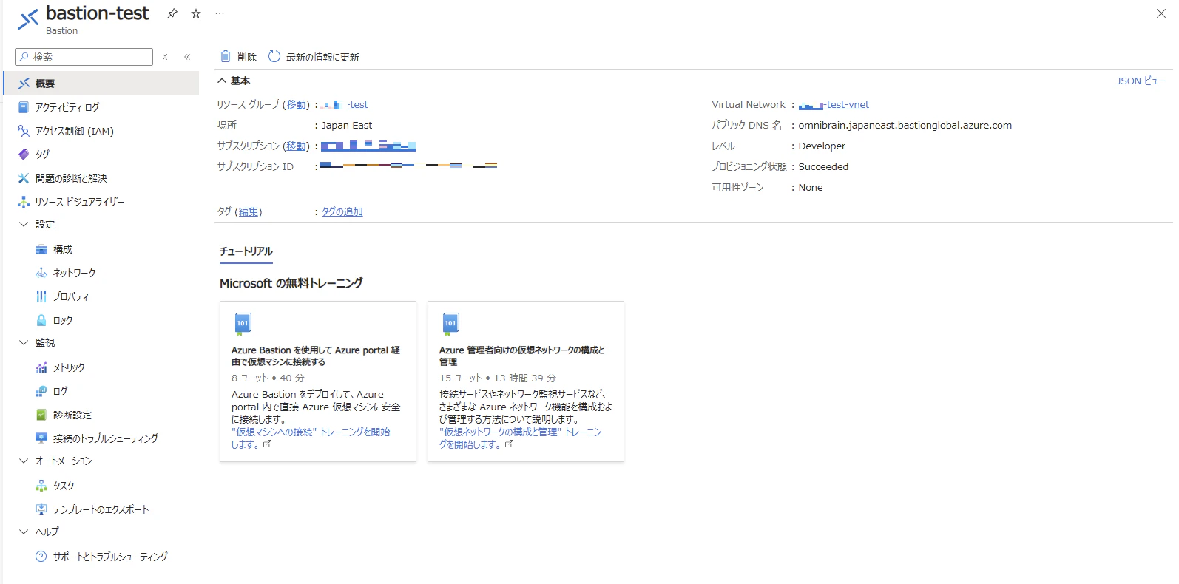Image resolution: width=1179 pixels, height=584 pixels.
Task: Click the Japan East location value
Action: [347, 126]
